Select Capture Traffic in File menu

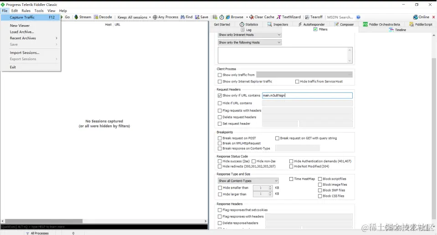pos(31,17)
